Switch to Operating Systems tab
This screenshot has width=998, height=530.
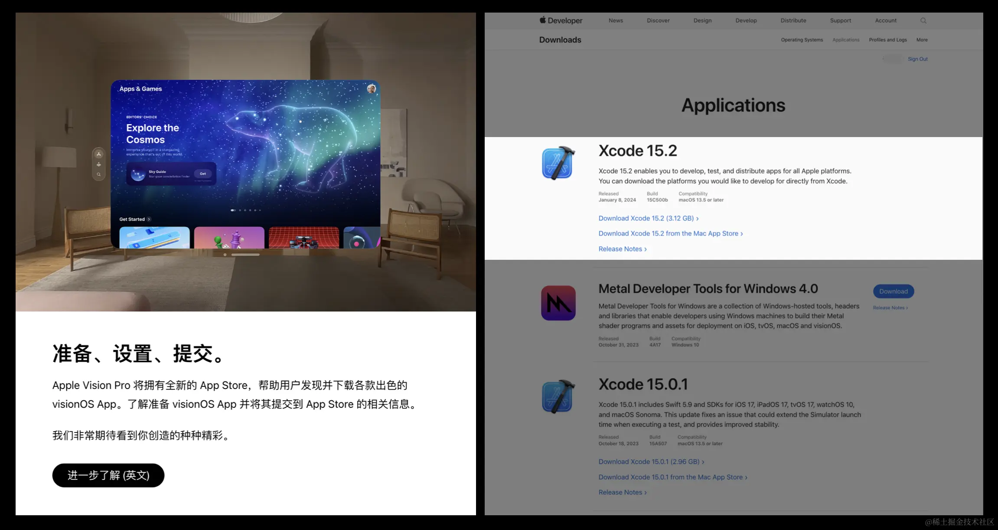(x=802, y=40)
